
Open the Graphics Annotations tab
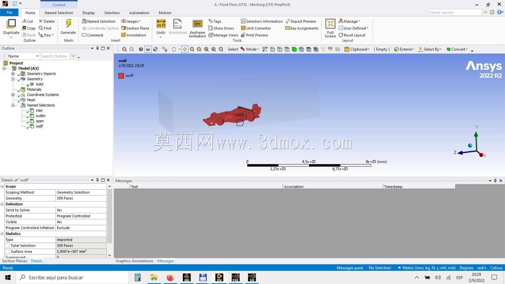click(x=134, y=261)
